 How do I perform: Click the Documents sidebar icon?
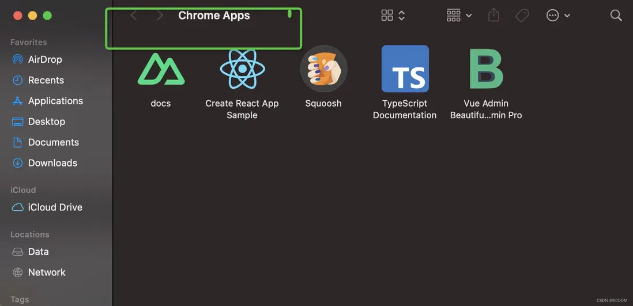coord(17,142)
